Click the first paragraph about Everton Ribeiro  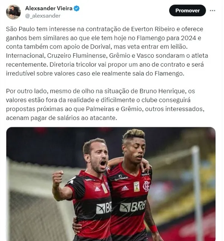(107, 51)
